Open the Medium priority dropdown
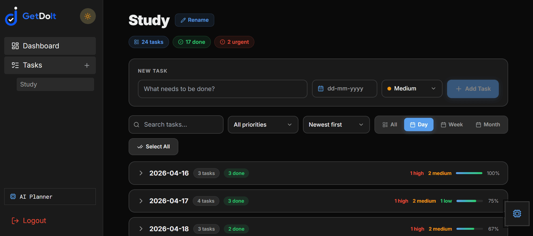The height and width of the screenshot is (236, 533). [x=411, y=88]
